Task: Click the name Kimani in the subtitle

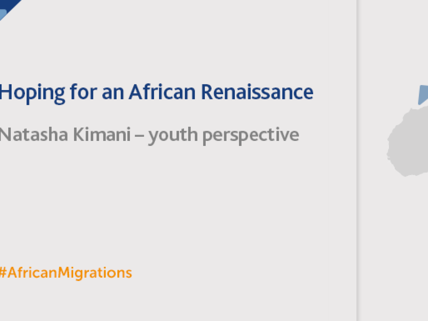Action: click(x=102, y=134)
